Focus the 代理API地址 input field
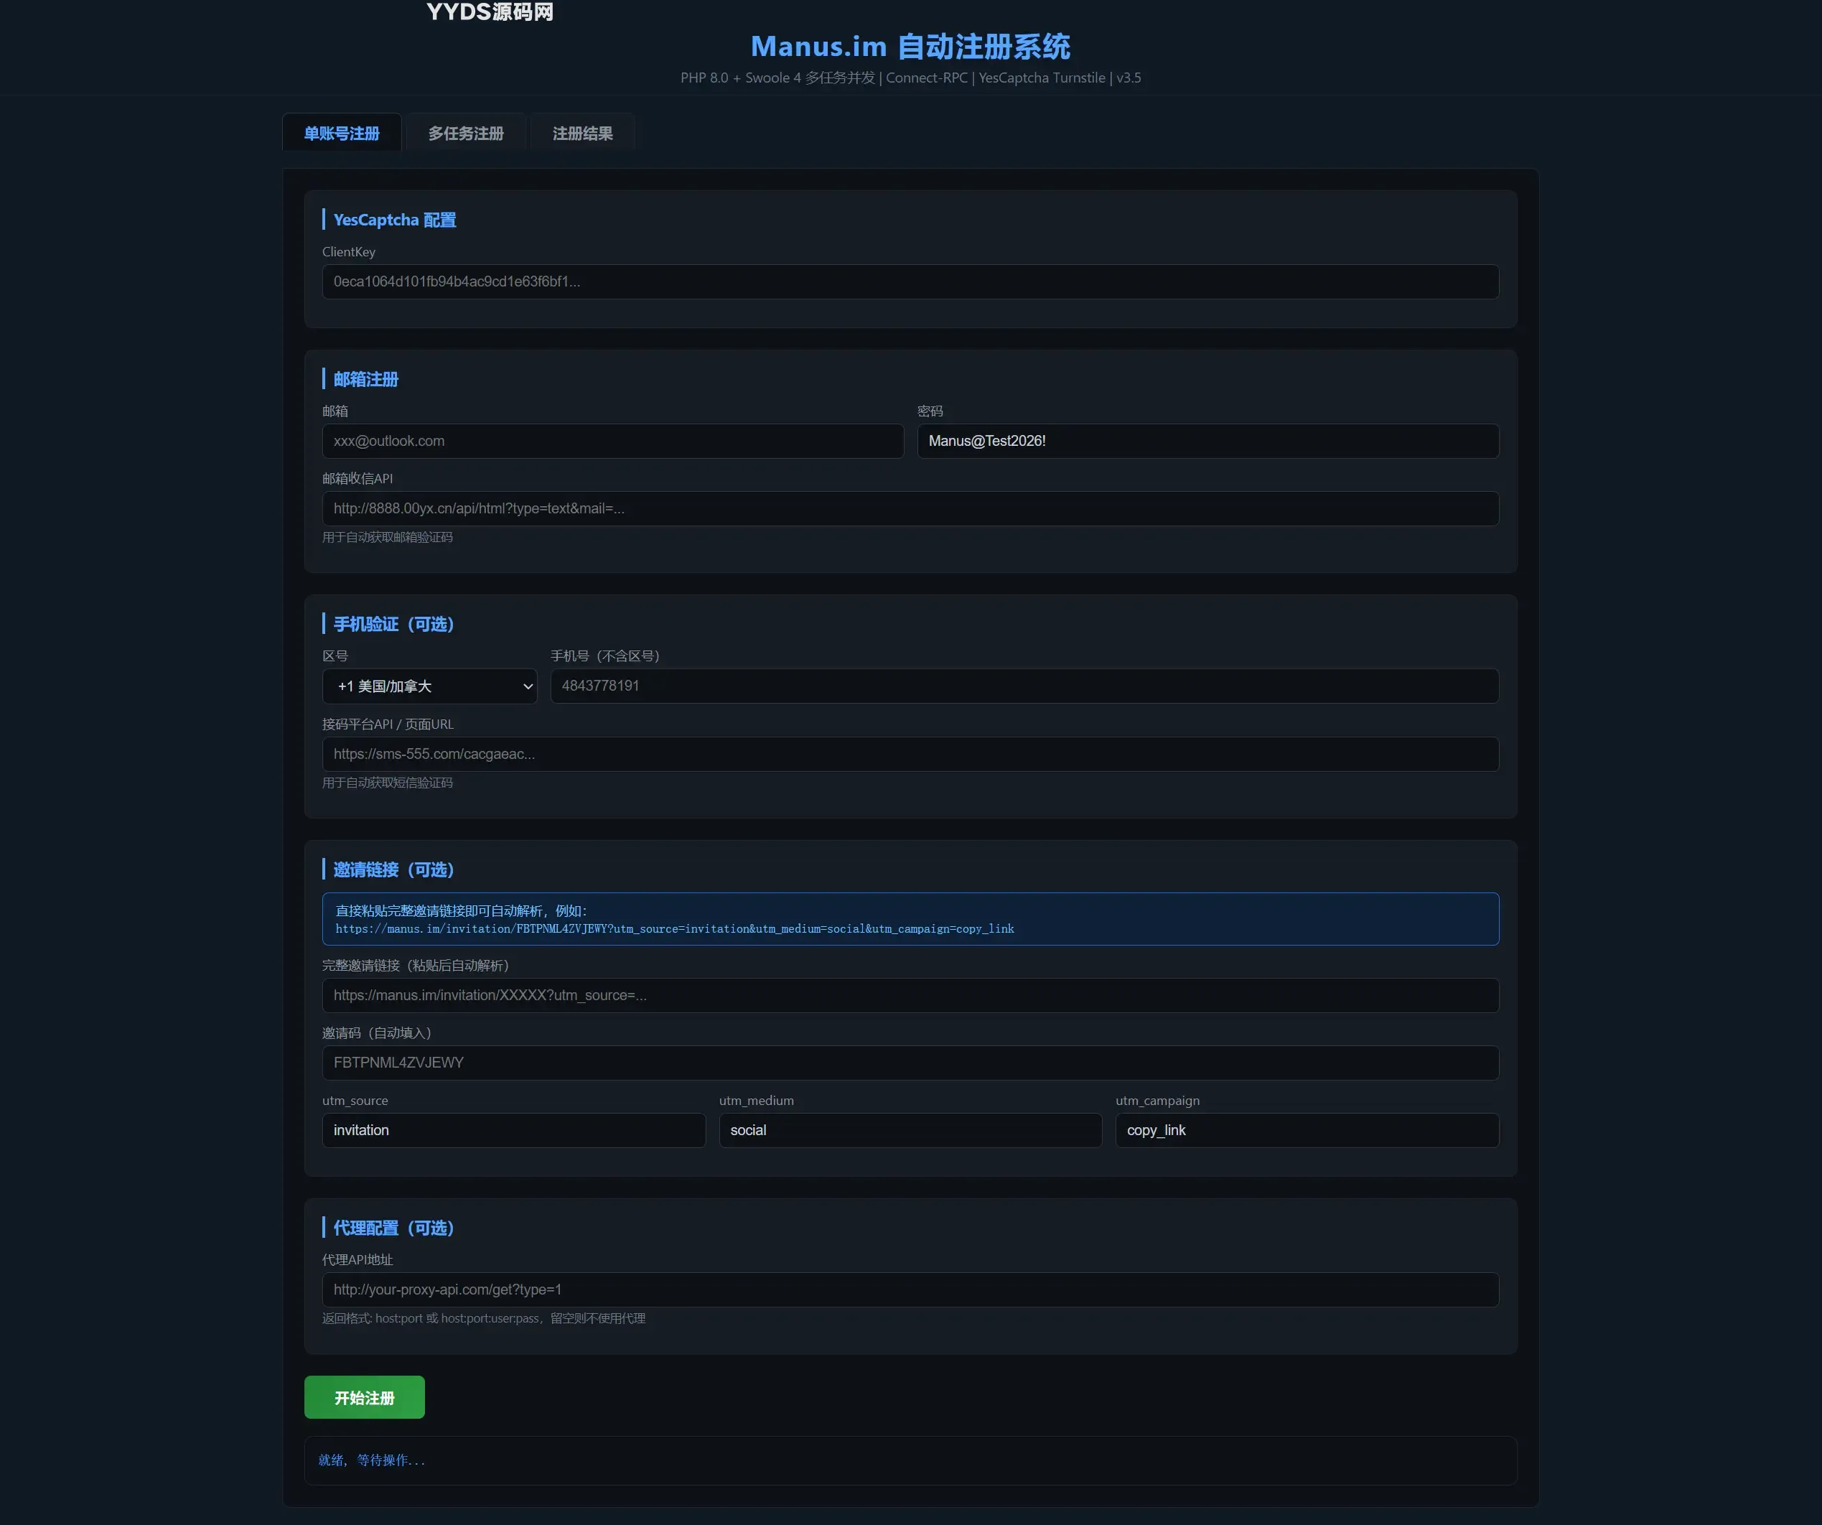The height and width of the screenshot is (1525, 1822). click(x=910, y=1290)
